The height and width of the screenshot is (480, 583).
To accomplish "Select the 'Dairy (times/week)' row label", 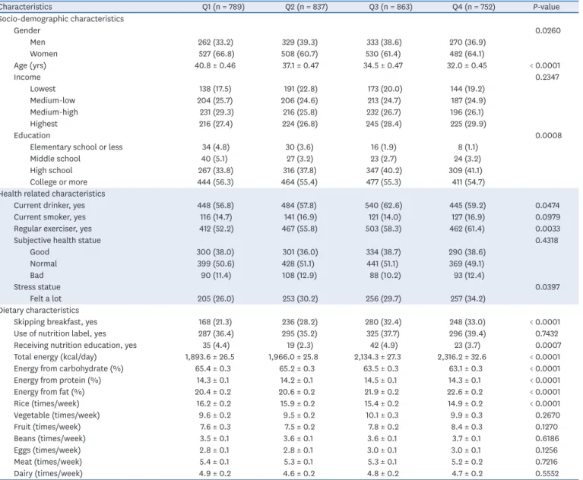I will pyautogui.click(x=49, y=474).
